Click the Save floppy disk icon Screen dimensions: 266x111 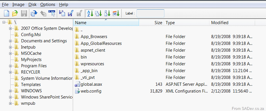click(24, 13)
